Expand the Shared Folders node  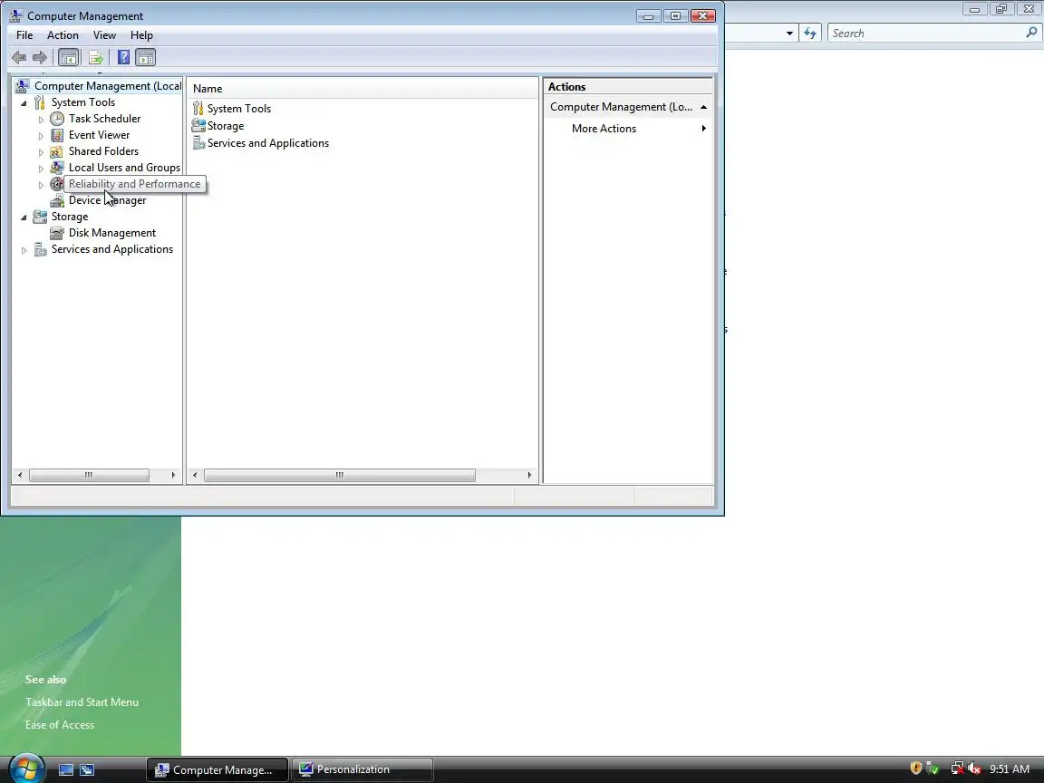point(41,152)
